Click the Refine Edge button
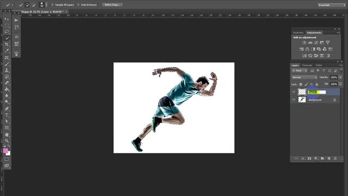Viewport: 348px width, 196px height. [x=113, y=5]
